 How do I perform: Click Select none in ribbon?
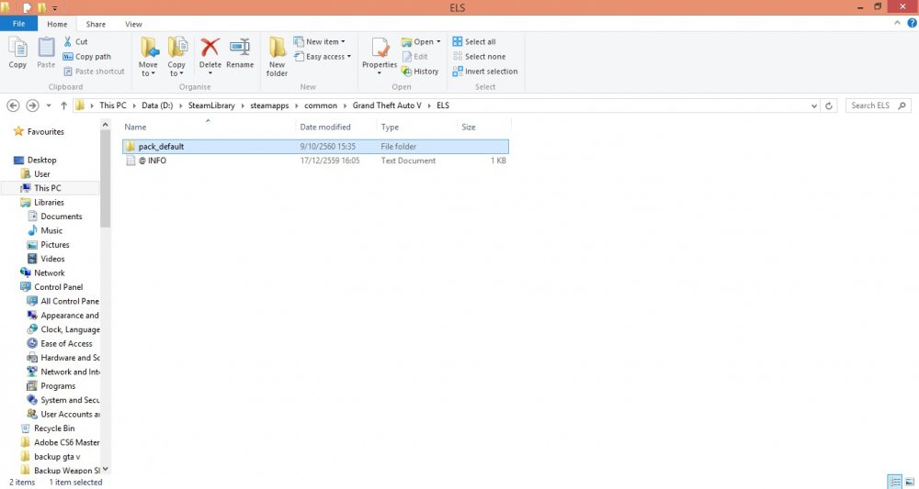coord(479,57)
